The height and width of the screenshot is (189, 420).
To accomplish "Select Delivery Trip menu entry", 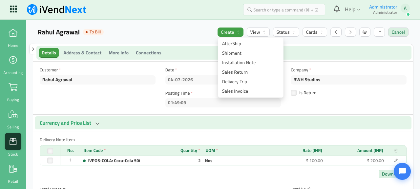I will coord(251,82).
